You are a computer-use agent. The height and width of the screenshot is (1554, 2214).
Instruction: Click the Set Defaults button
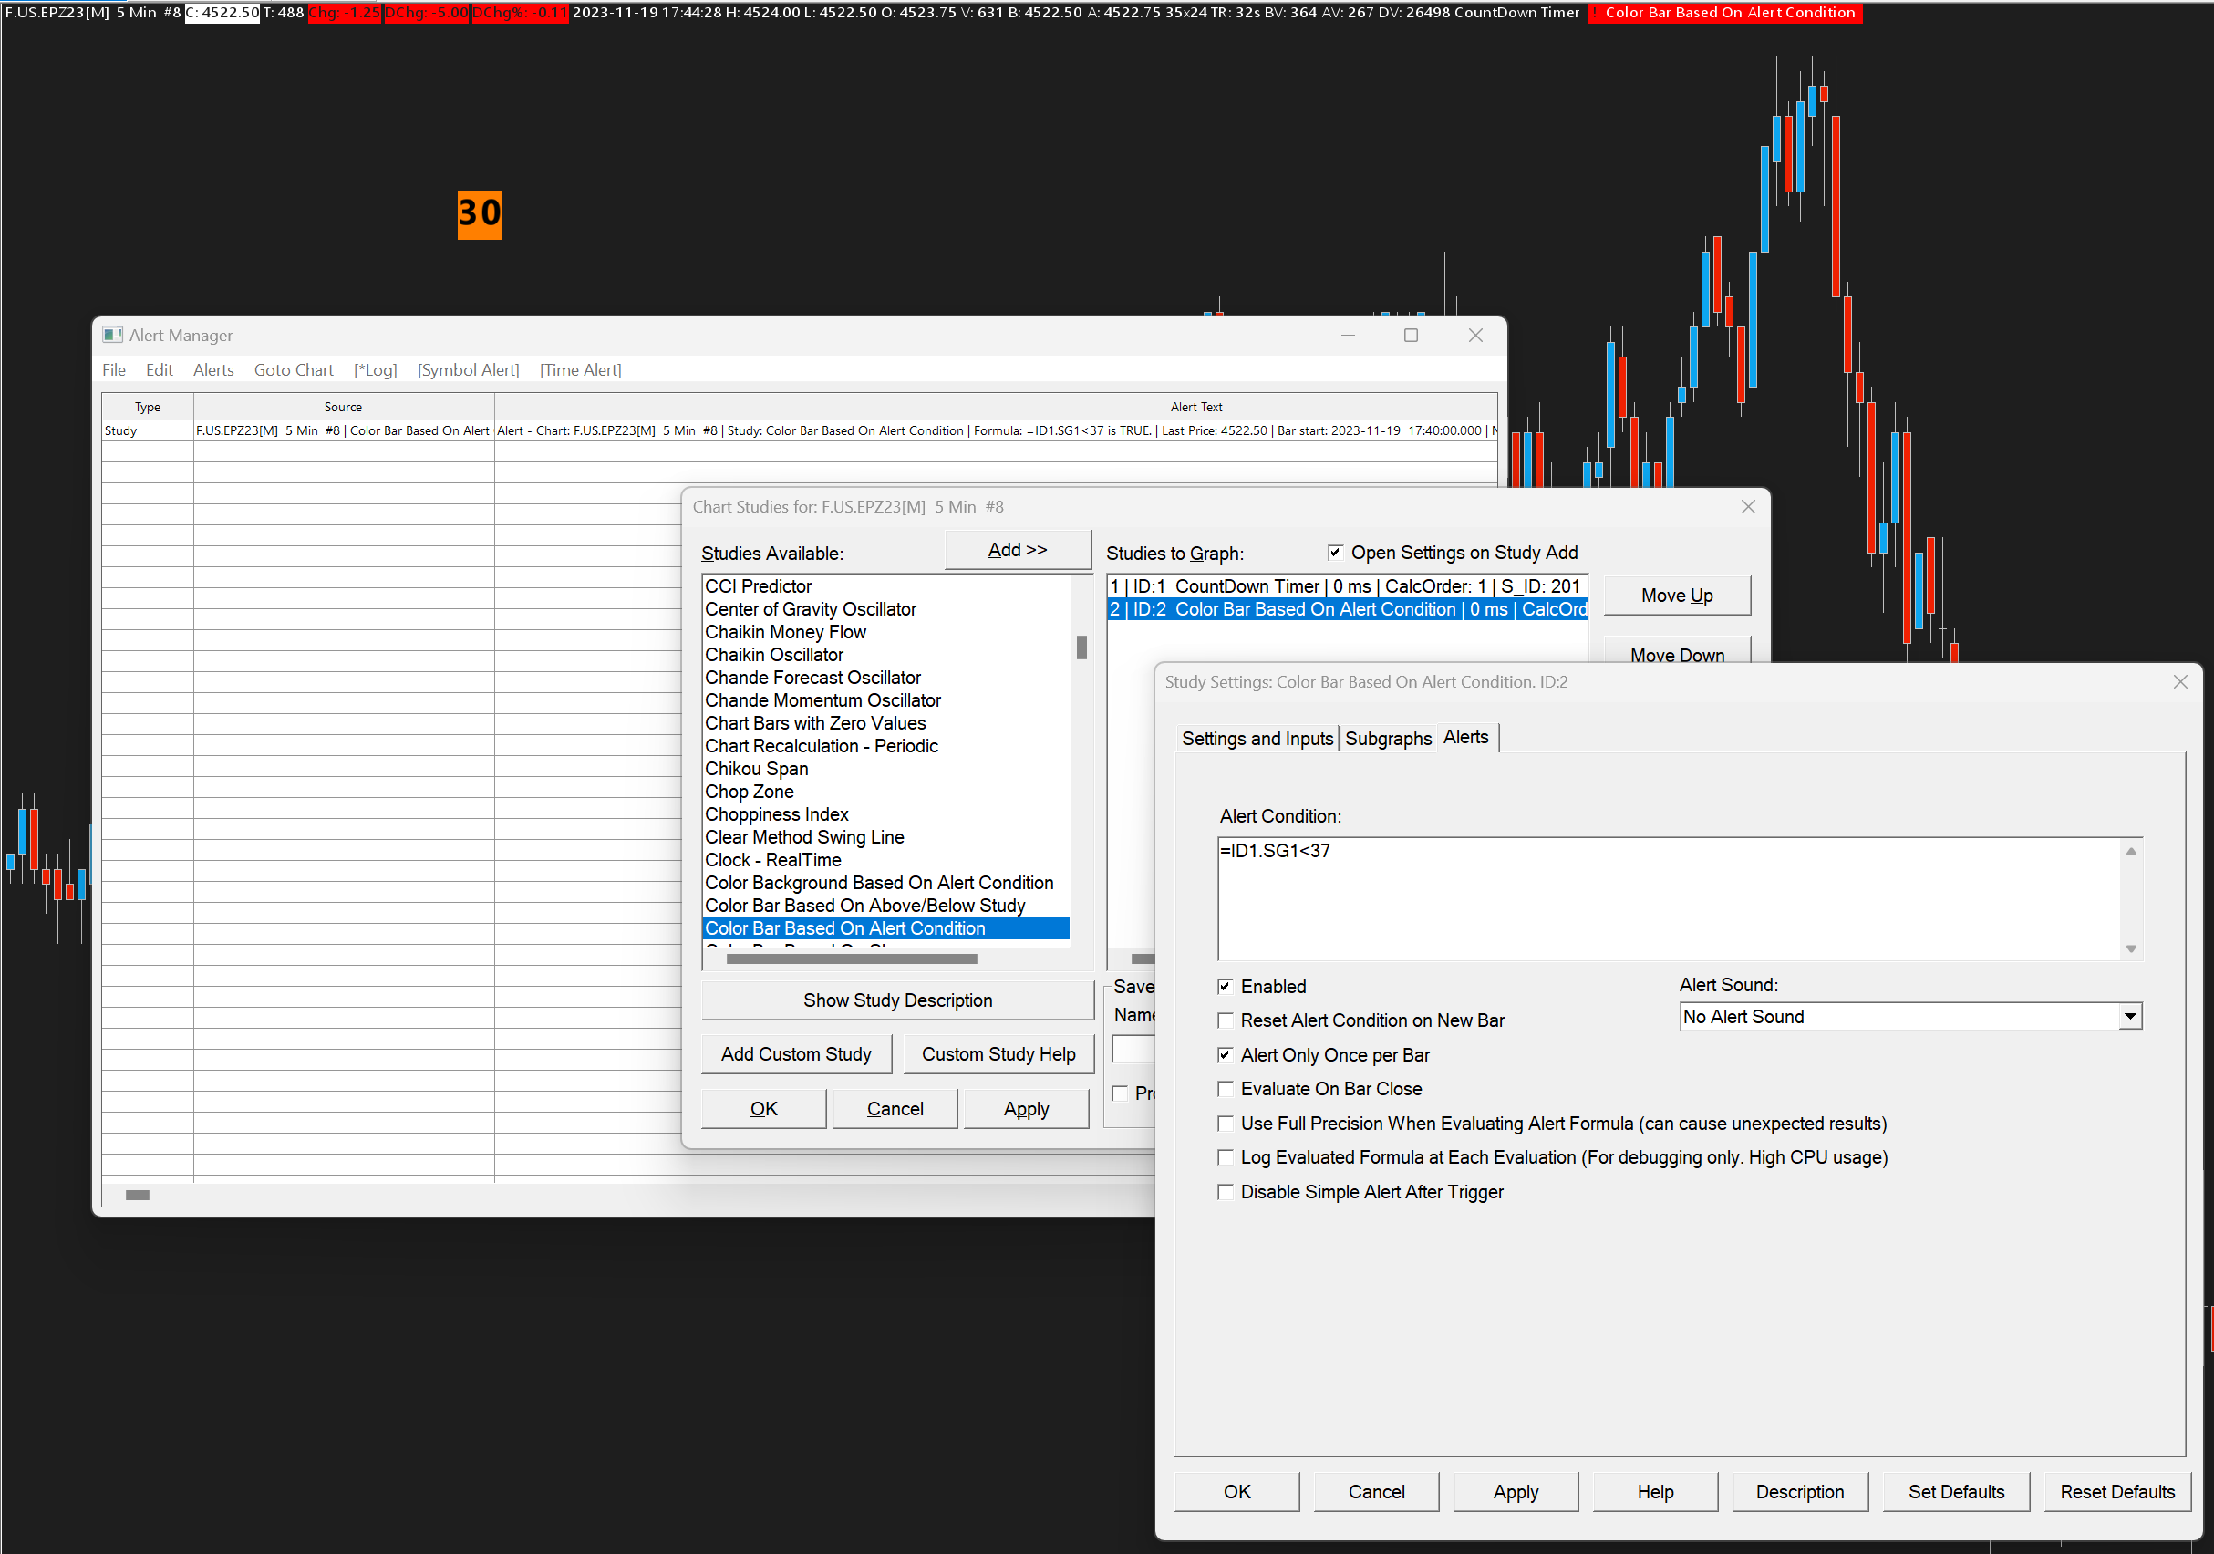(x=1955, y=1490)
